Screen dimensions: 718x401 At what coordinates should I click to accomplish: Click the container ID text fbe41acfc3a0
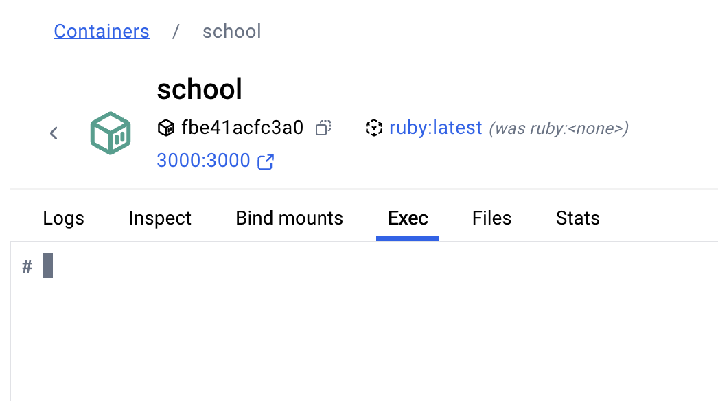pos(242,128)
